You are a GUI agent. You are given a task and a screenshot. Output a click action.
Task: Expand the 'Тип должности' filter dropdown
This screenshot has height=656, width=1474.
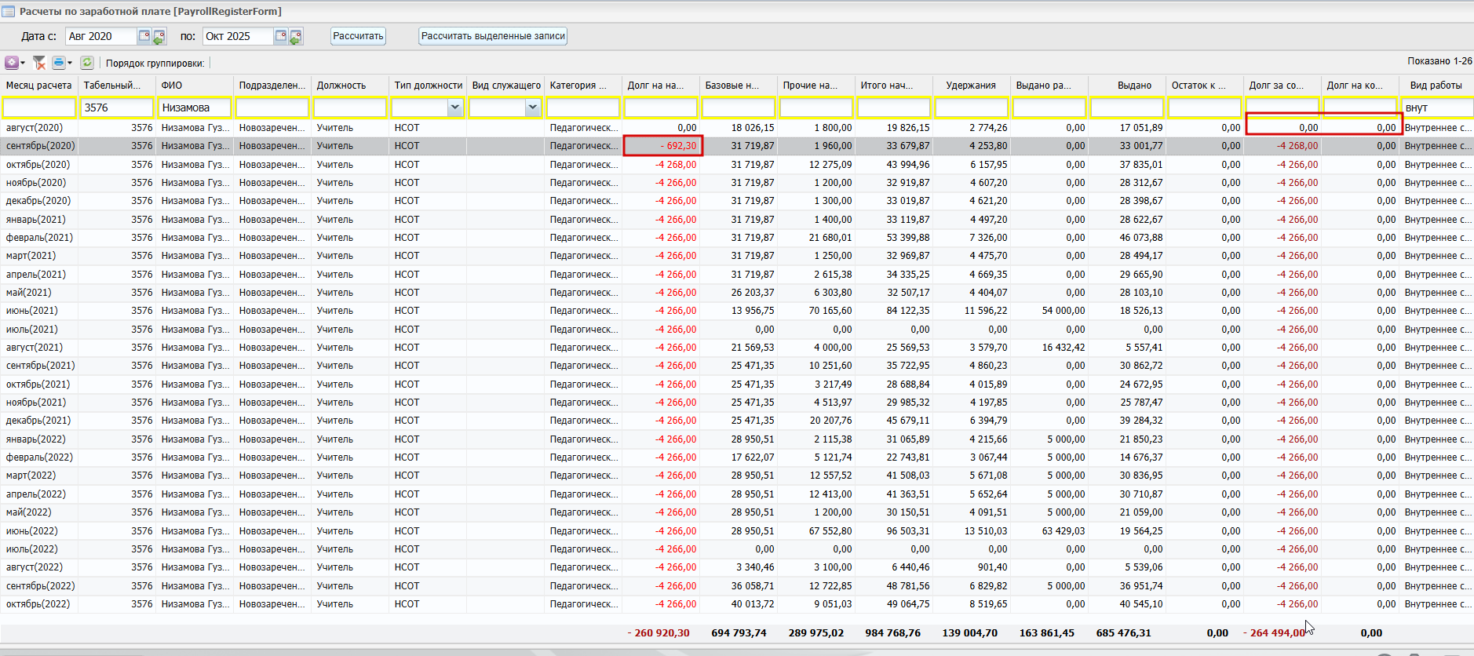[455, 108]
